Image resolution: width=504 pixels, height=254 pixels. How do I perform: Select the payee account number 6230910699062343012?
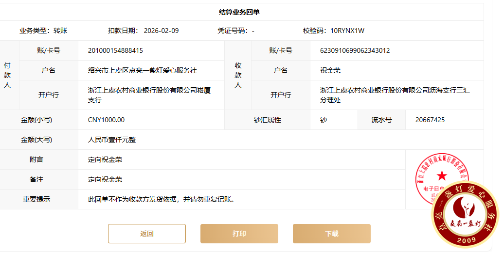point(355,50)
